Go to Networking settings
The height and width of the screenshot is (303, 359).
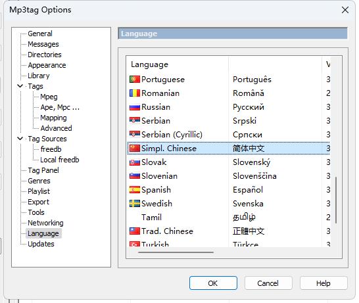[x=45, y=223]
